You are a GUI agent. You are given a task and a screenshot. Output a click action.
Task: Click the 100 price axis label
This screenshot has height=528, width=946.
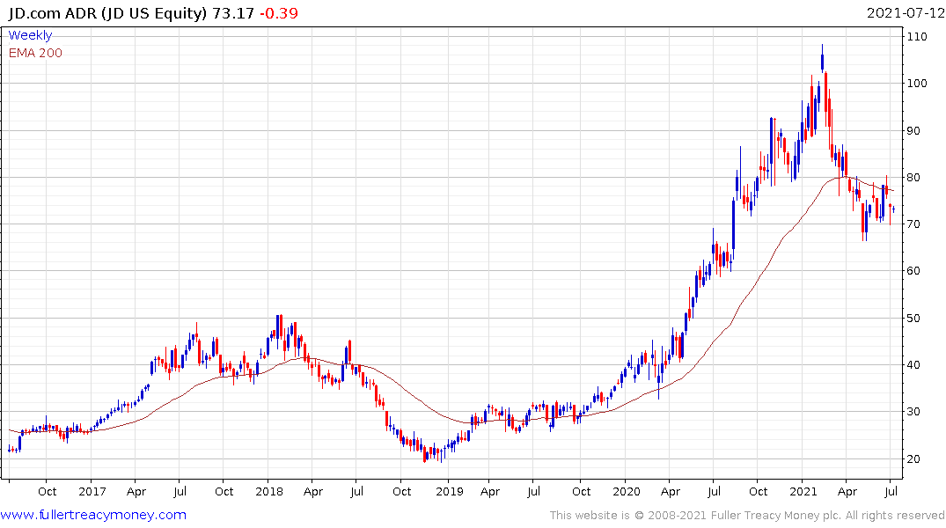tap(917, 84)
